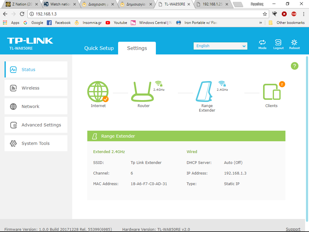Image resolution: width=309 pixels, height=232 pixels.
Task: Open the Facebook bookmark
Action: click(x=59, y=23)
